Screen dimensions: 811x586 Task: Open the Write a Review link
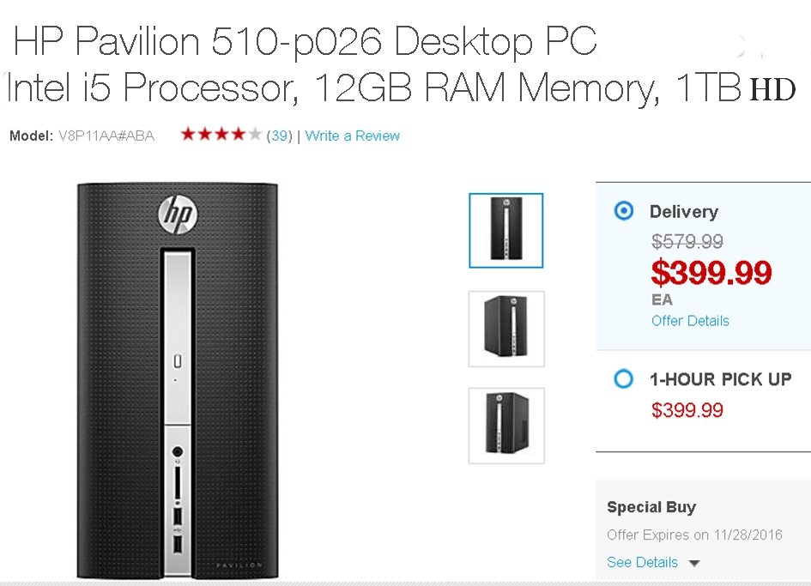click(352, 136)
